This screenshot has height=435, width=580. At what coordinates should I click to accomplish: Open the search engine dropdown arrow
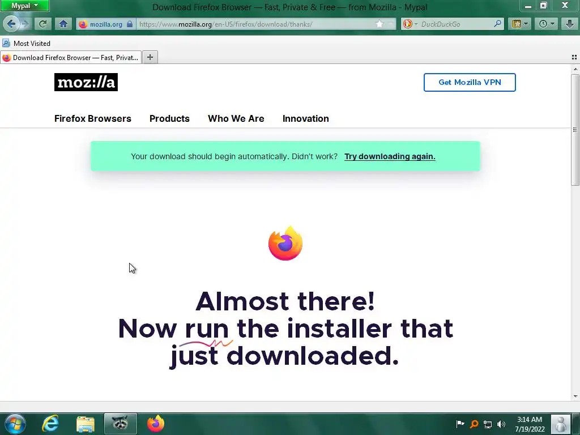tap(416, 24)
